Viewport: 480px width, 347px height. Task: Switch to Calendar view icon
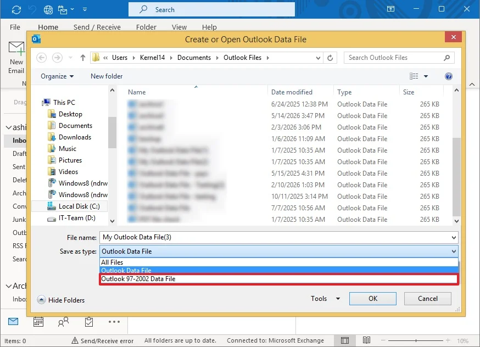[38, 322]
